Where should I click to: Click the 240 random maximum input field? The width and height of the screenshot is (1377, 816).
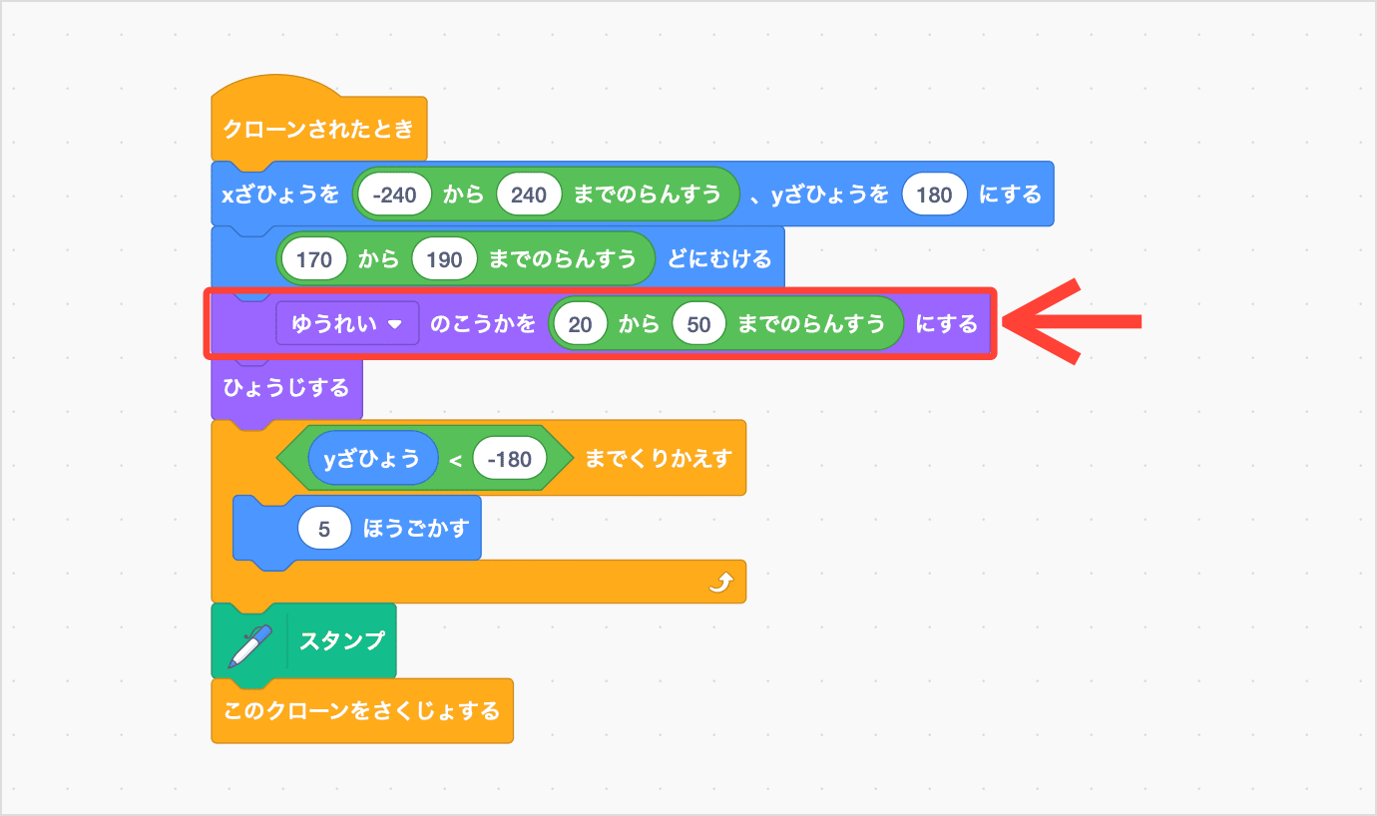(x=529, y=195)
